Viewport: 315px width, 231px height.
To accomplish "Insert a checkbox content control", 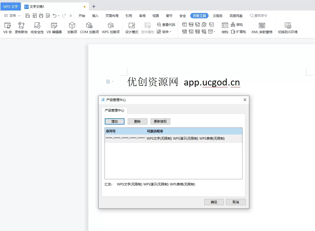I will [212, 25].
